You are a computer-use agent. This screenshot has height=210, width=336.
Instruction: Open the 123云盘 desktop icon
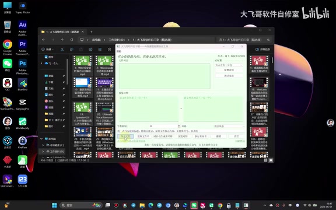click(23, 181)
